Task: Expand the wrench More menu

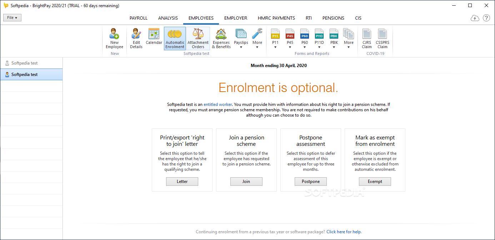Action: click(257, 39)
